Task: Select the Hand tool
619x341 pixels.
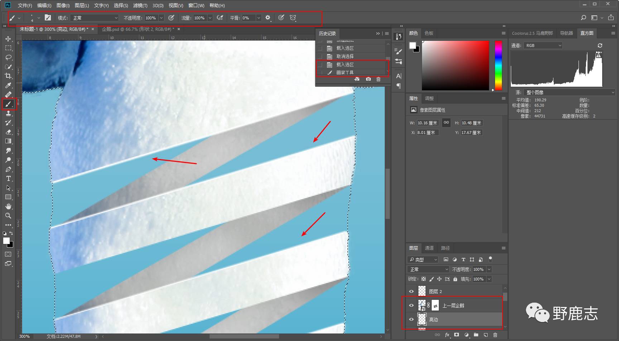Action: click(x=8, y=206)
